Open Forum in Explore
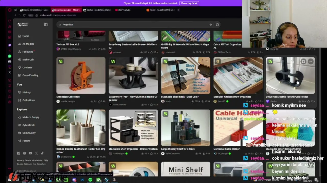 pyautogui.click(x=24, y=141)
